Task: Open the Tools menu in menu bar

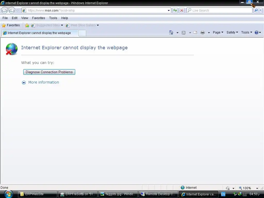Action: (53, 18)
